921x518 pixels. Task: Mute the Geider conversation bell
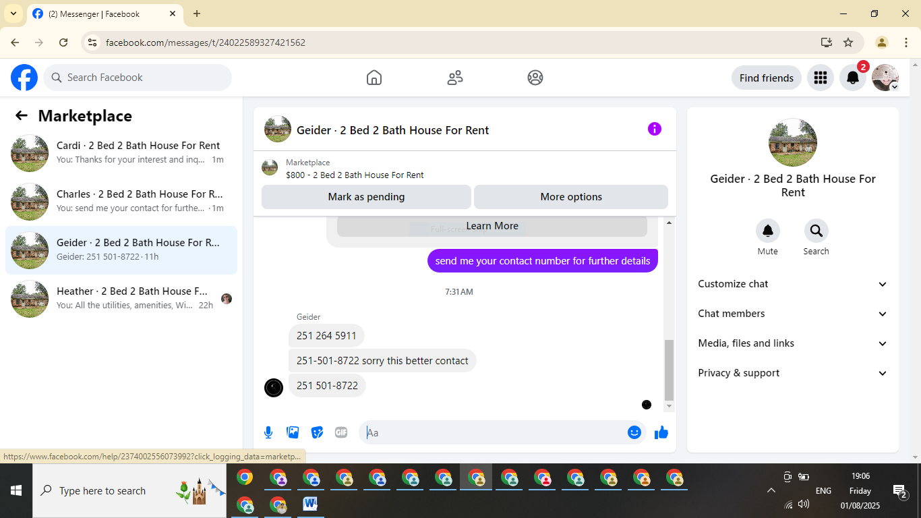[768, 231]
